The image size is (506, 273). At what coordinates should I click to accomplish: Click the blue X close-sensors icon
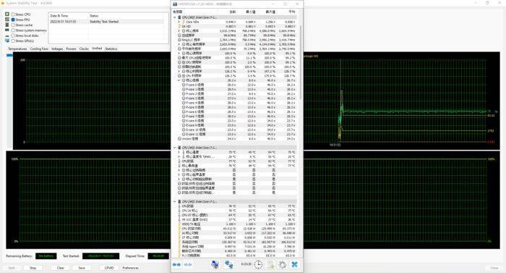point(294,264)
